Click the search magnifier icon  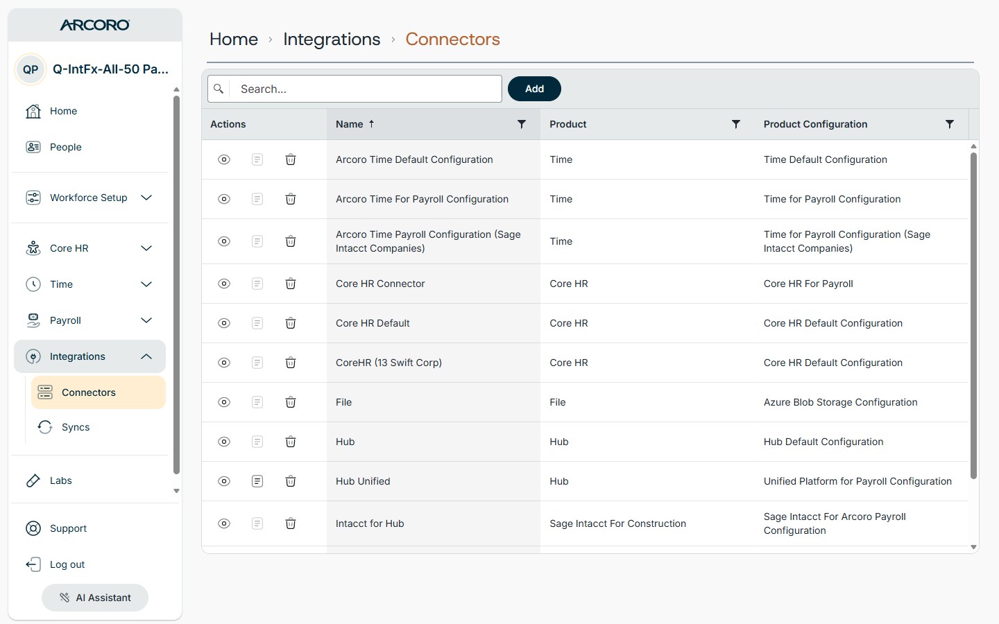[x=219, y=89]
